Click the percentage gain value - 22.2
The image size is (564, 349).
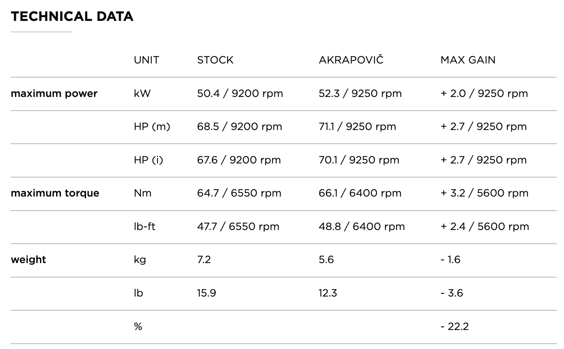point(455,327)
